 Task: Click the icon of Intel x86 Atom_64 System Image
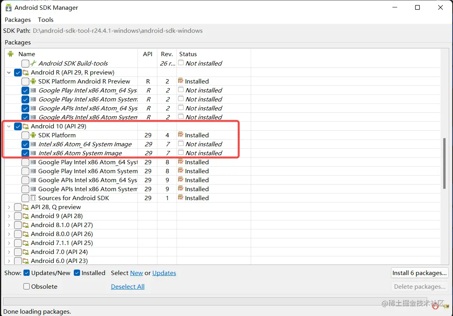[33, 144]
